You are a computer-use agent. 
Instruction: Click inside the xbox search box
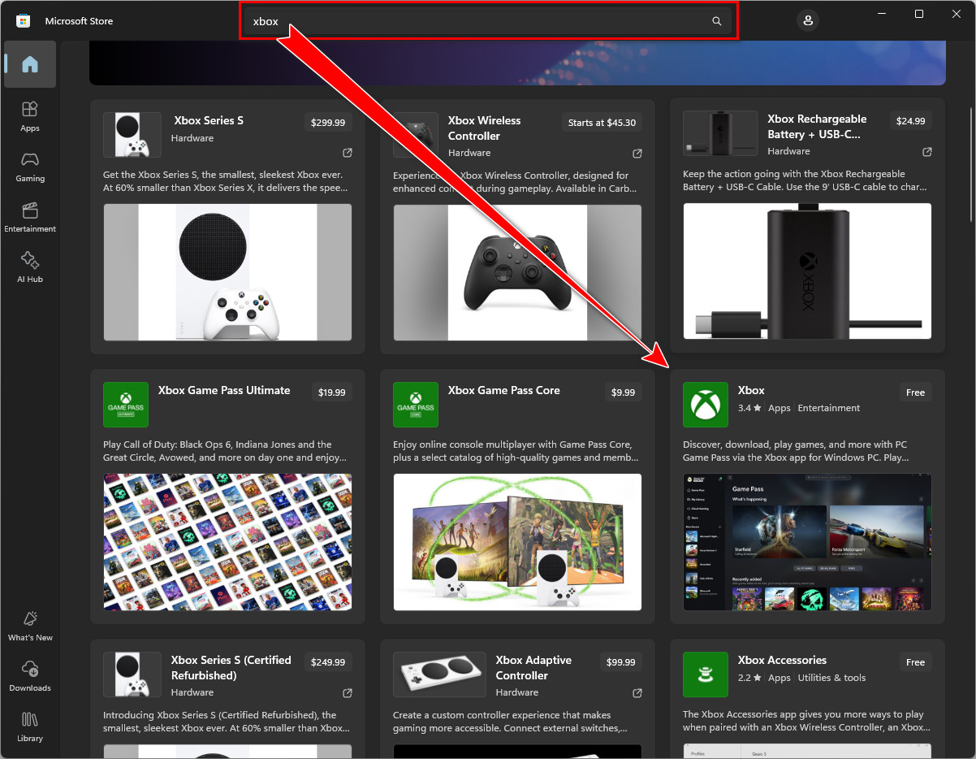click(x=479, y=22)
